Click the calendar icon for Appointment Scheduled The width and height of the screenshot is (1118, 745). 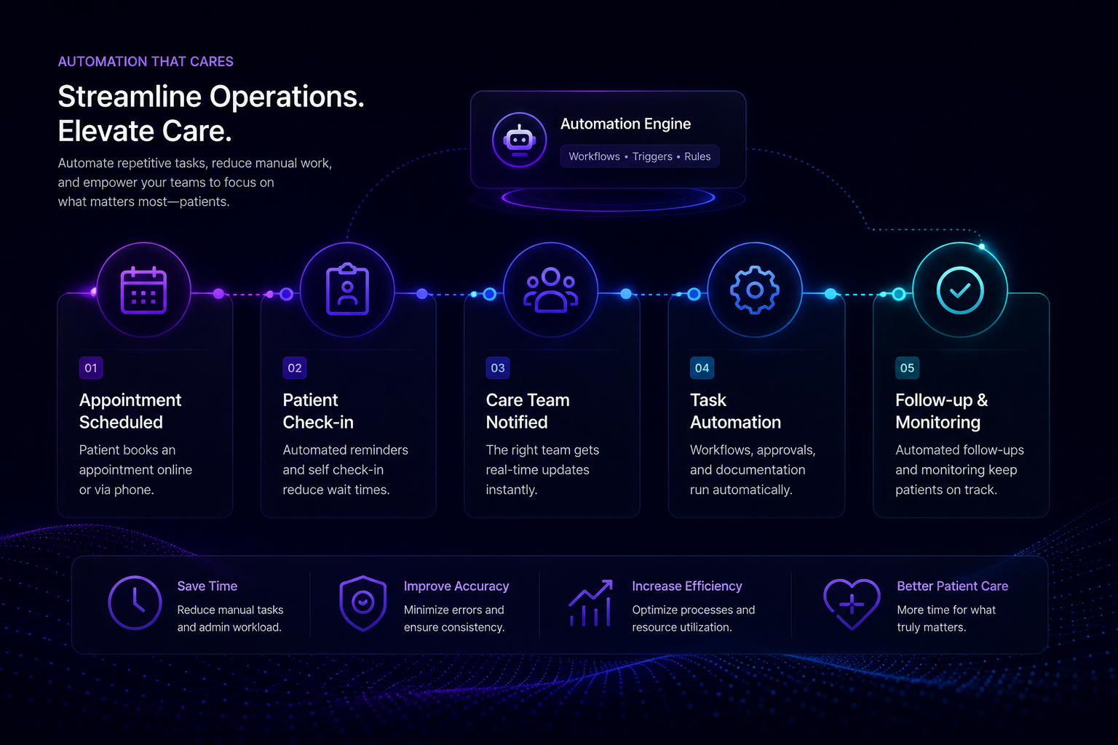(x=143, y=290)
